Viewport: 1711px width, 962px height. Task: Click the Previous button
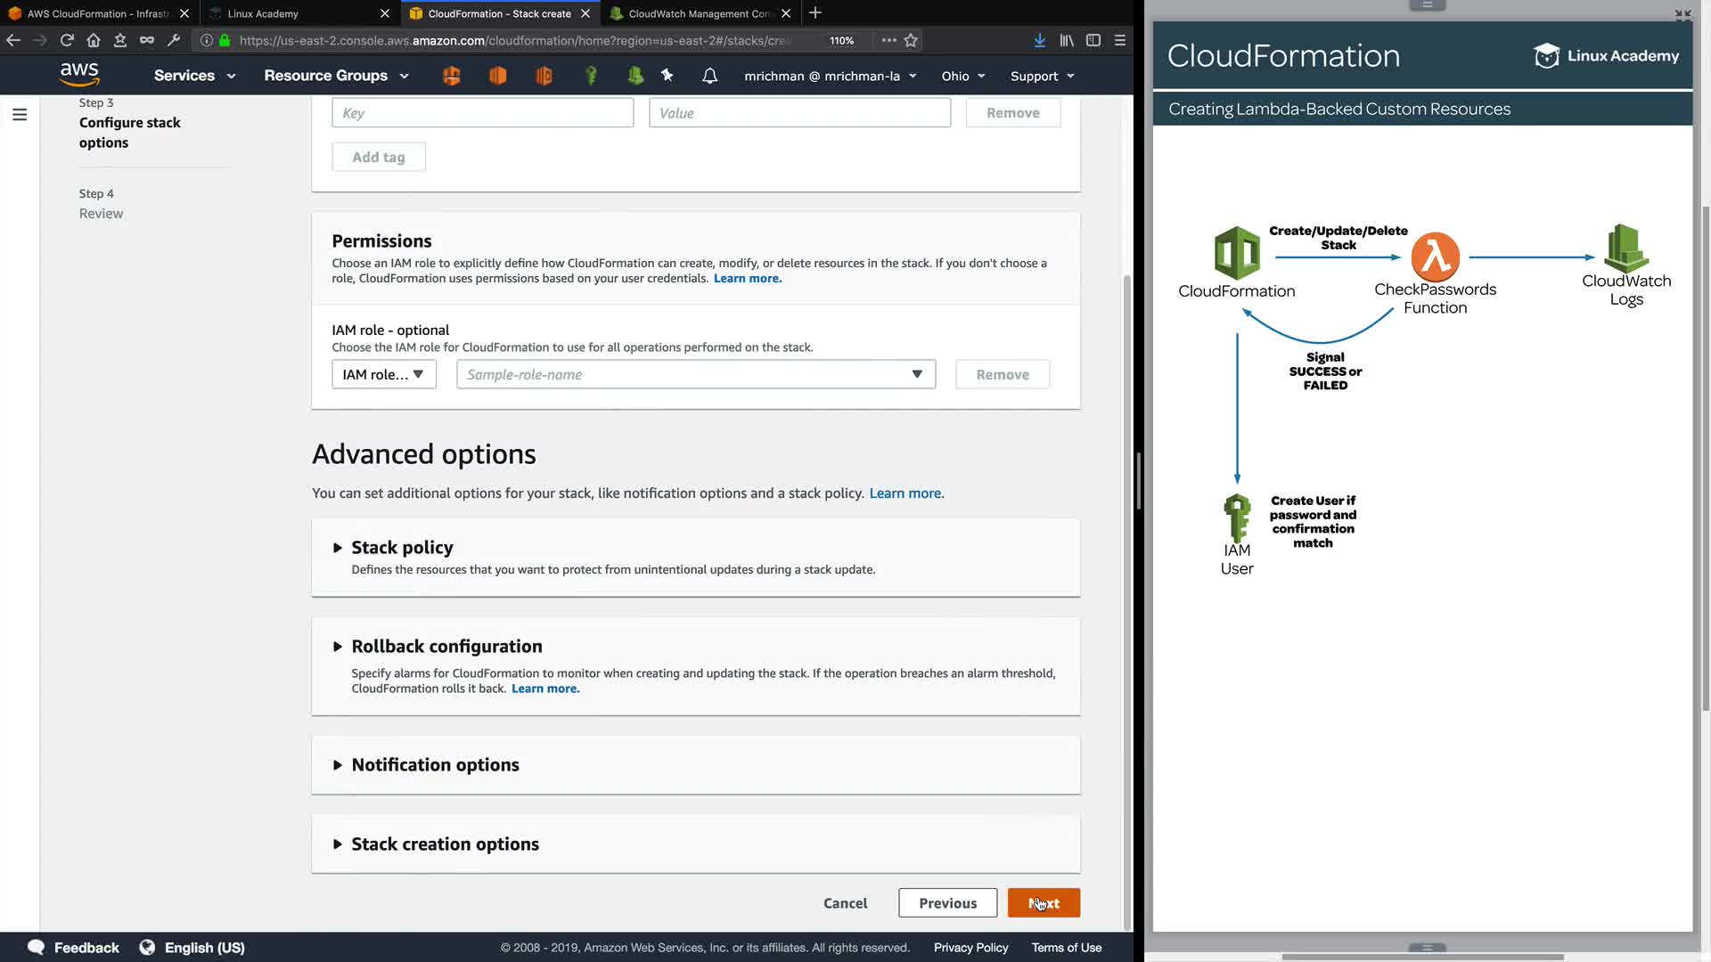pyautogui.click(x=947, y=903)
